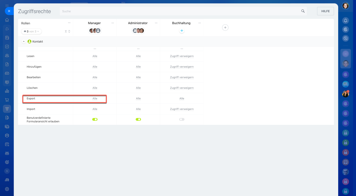Change Administrator Löschen permission value
This screenshot has width=356, height=196.
coord(138,88)
